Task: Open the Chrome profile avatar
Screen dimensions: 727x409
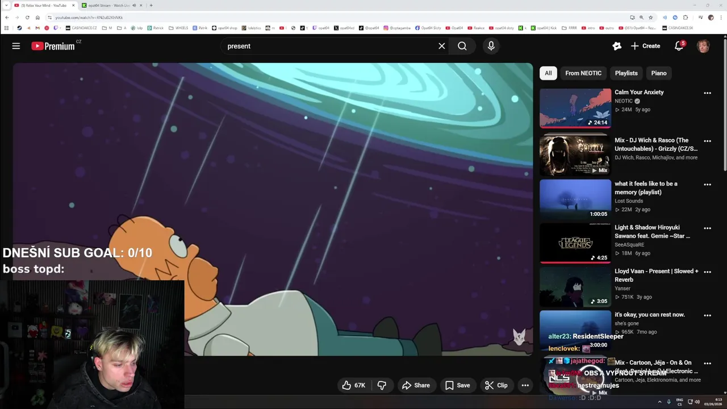Action: point(711,18)
